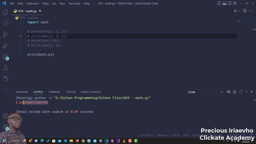
Task: Click the VS Code logo in title bar
Action: pos(4,3)
